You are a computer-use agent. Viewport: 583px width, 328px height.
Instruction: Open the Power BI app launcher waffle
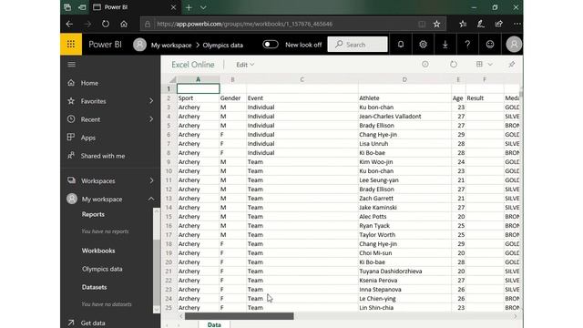point(71,45)
